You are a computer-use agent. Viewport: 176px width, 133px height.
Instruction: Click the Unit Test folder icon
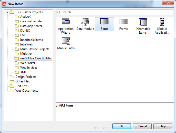tap(12, 86)
